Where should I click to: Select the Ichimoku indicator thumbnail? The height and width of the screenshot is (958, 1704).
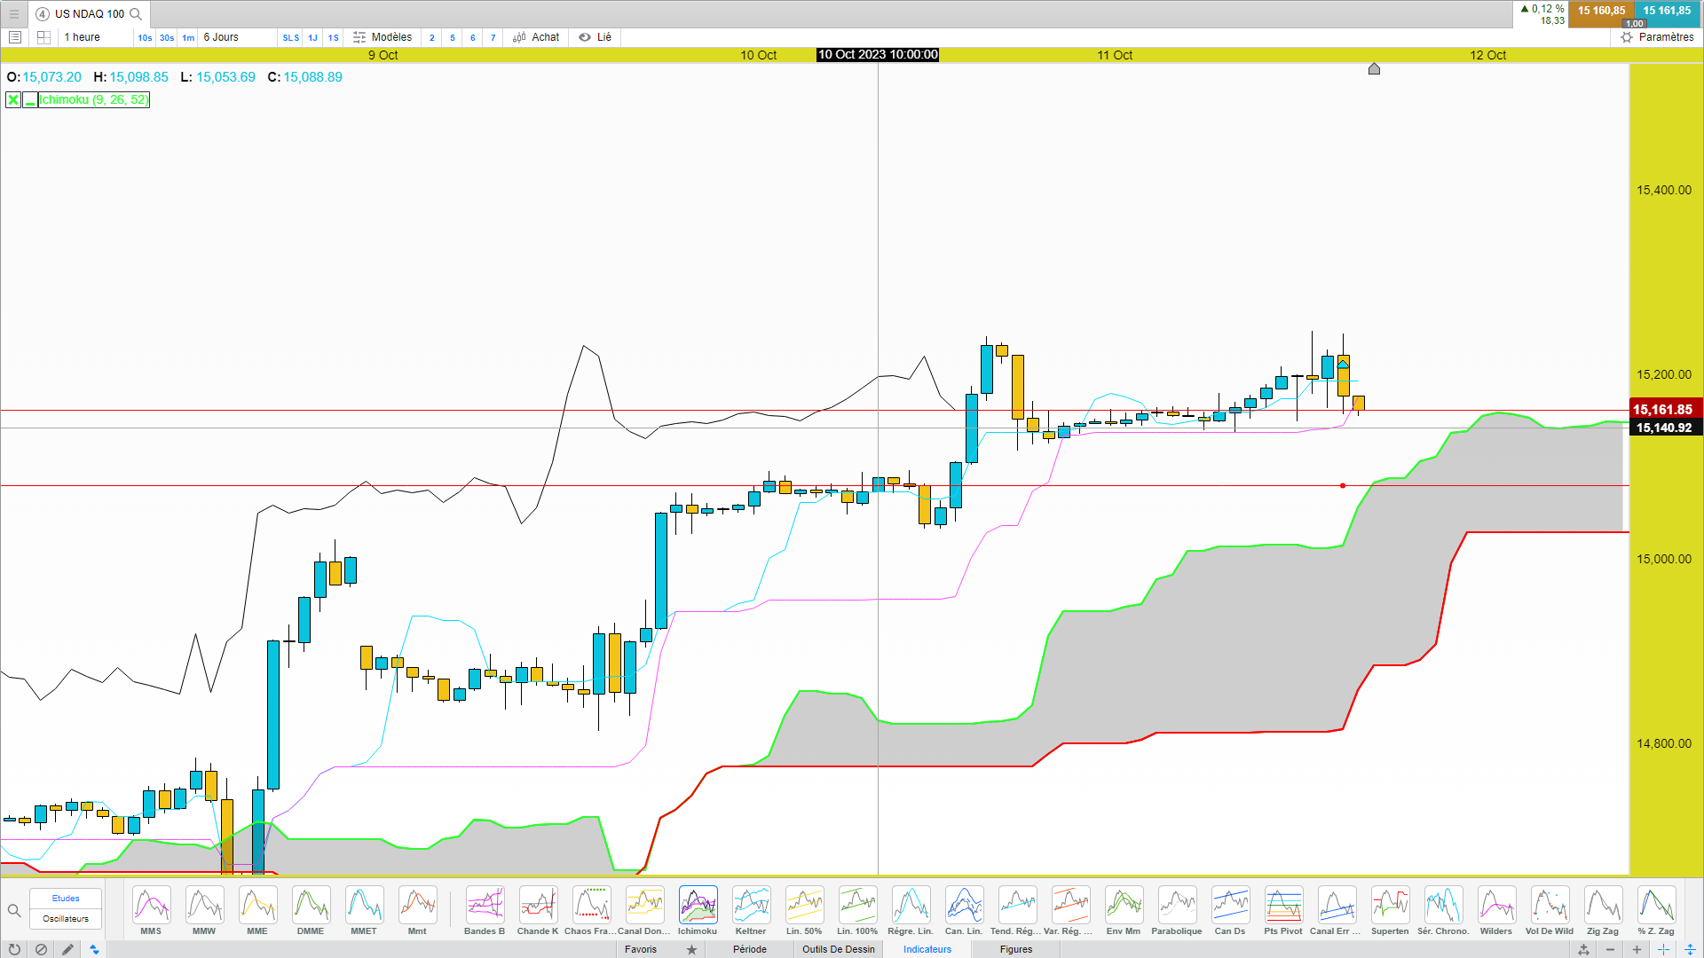pyautogui.click(x=698, y=906)
